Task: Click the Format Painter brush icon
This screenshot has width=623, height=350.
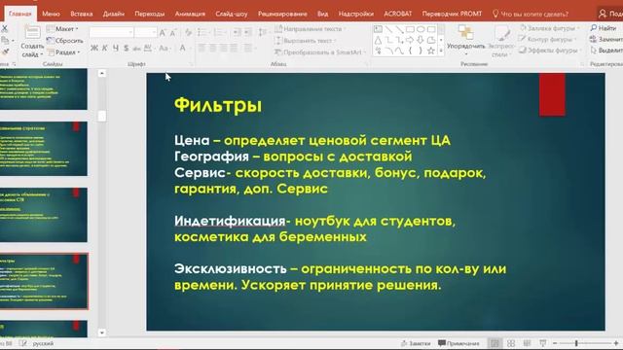Action: tap(6, 52)
